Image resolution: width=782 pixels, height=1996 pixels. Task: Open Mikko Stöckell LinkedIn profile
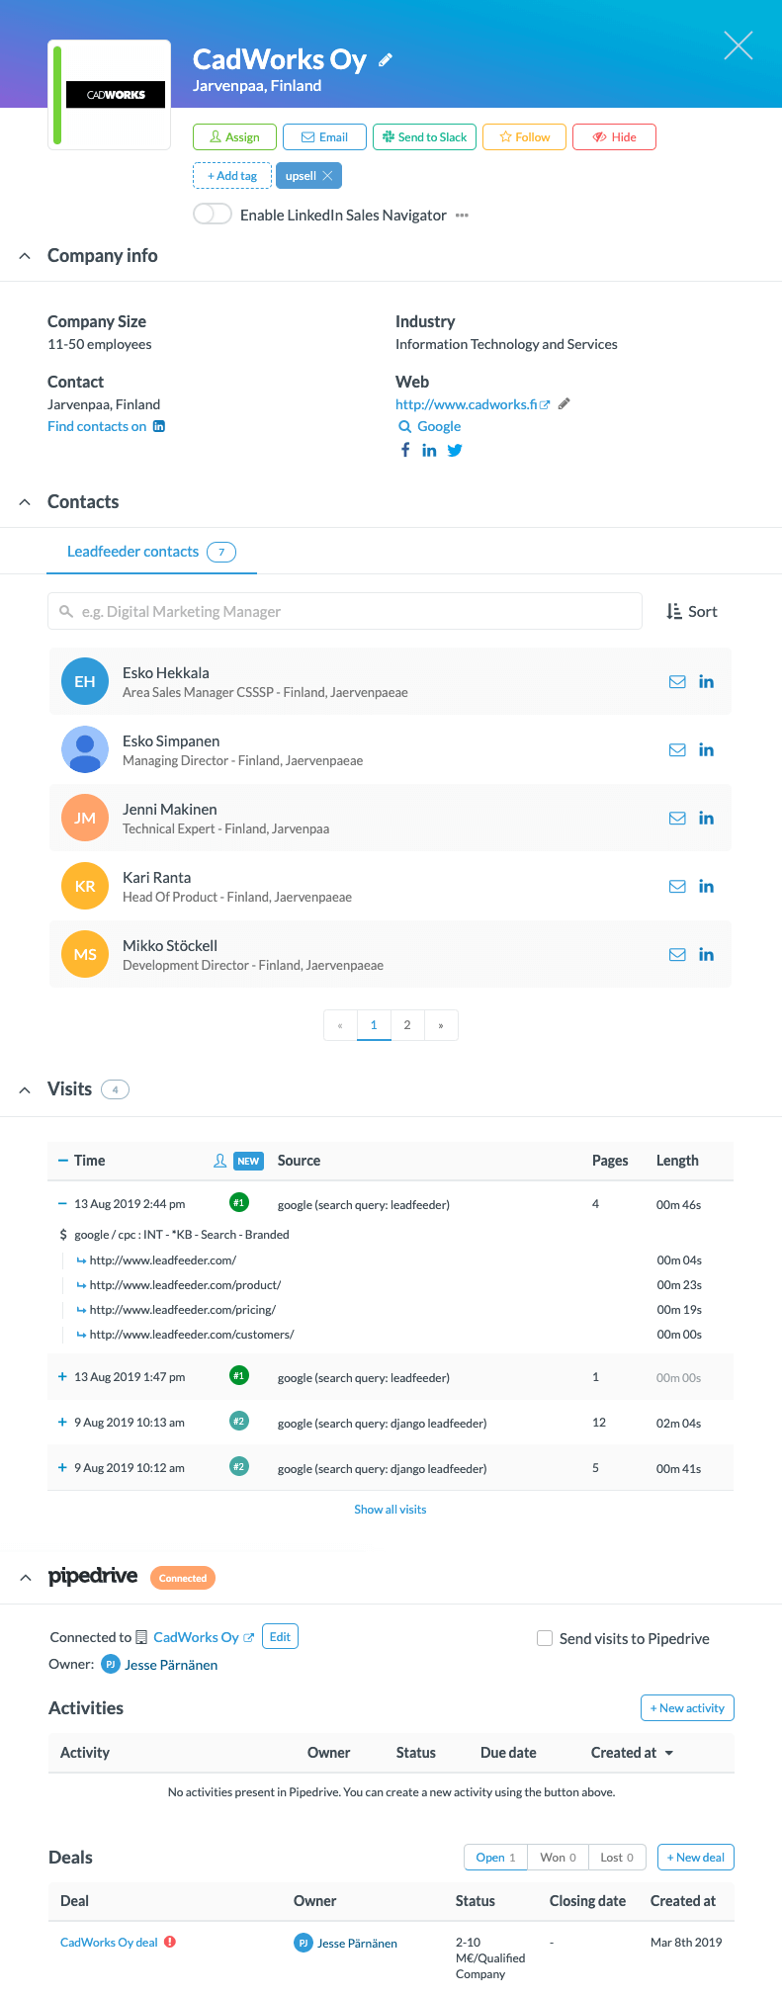pos(706,954)
